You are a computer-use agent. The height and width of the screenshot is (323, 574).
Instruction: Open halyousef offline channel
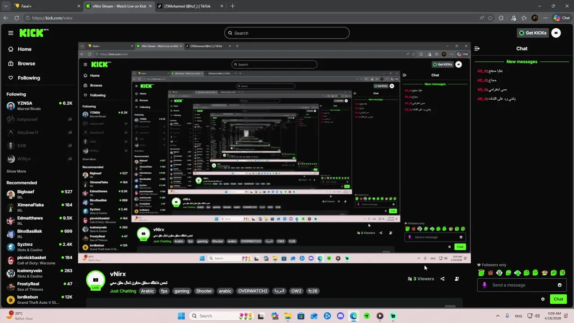coord(39,119)
